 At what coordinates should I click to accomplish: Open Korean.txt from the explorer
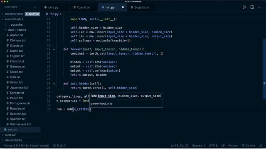tap(17, 93)
